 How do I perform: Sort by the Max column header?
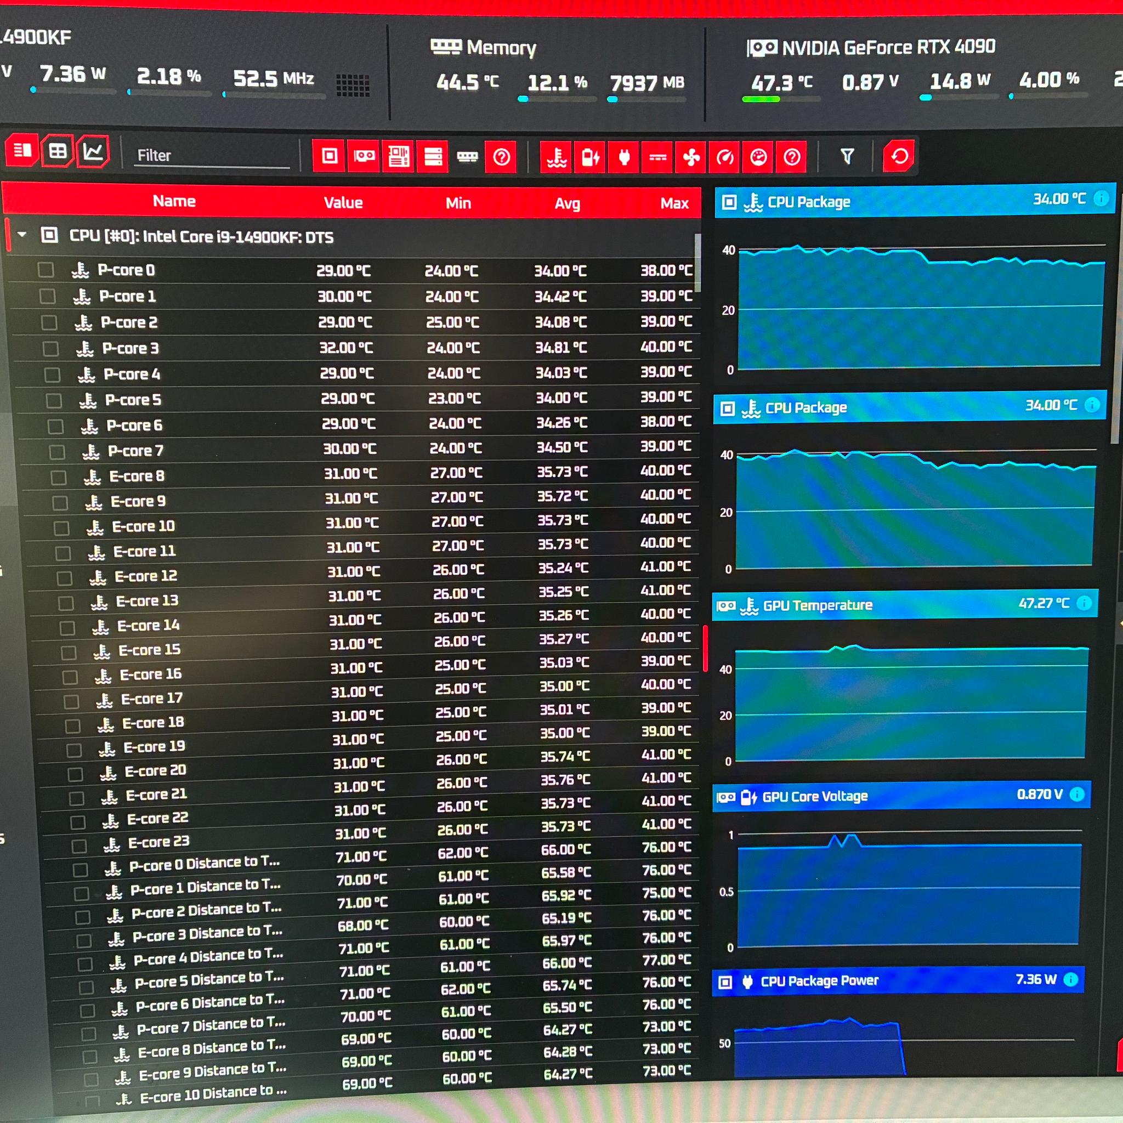coord(674,203)
